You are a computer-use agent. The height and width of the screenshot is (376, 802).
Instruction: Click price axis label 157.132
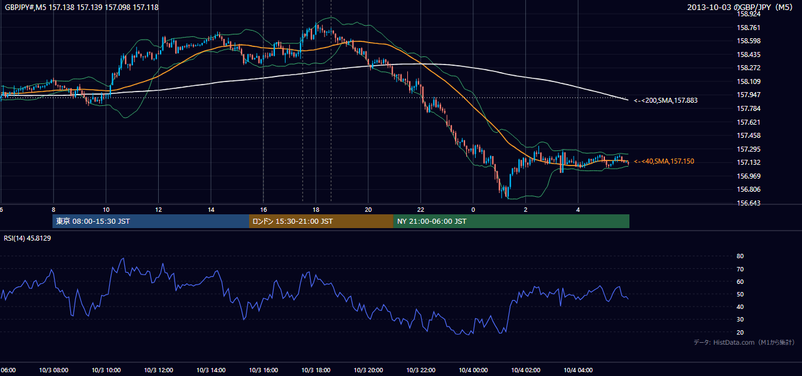(x=748, y=162)
